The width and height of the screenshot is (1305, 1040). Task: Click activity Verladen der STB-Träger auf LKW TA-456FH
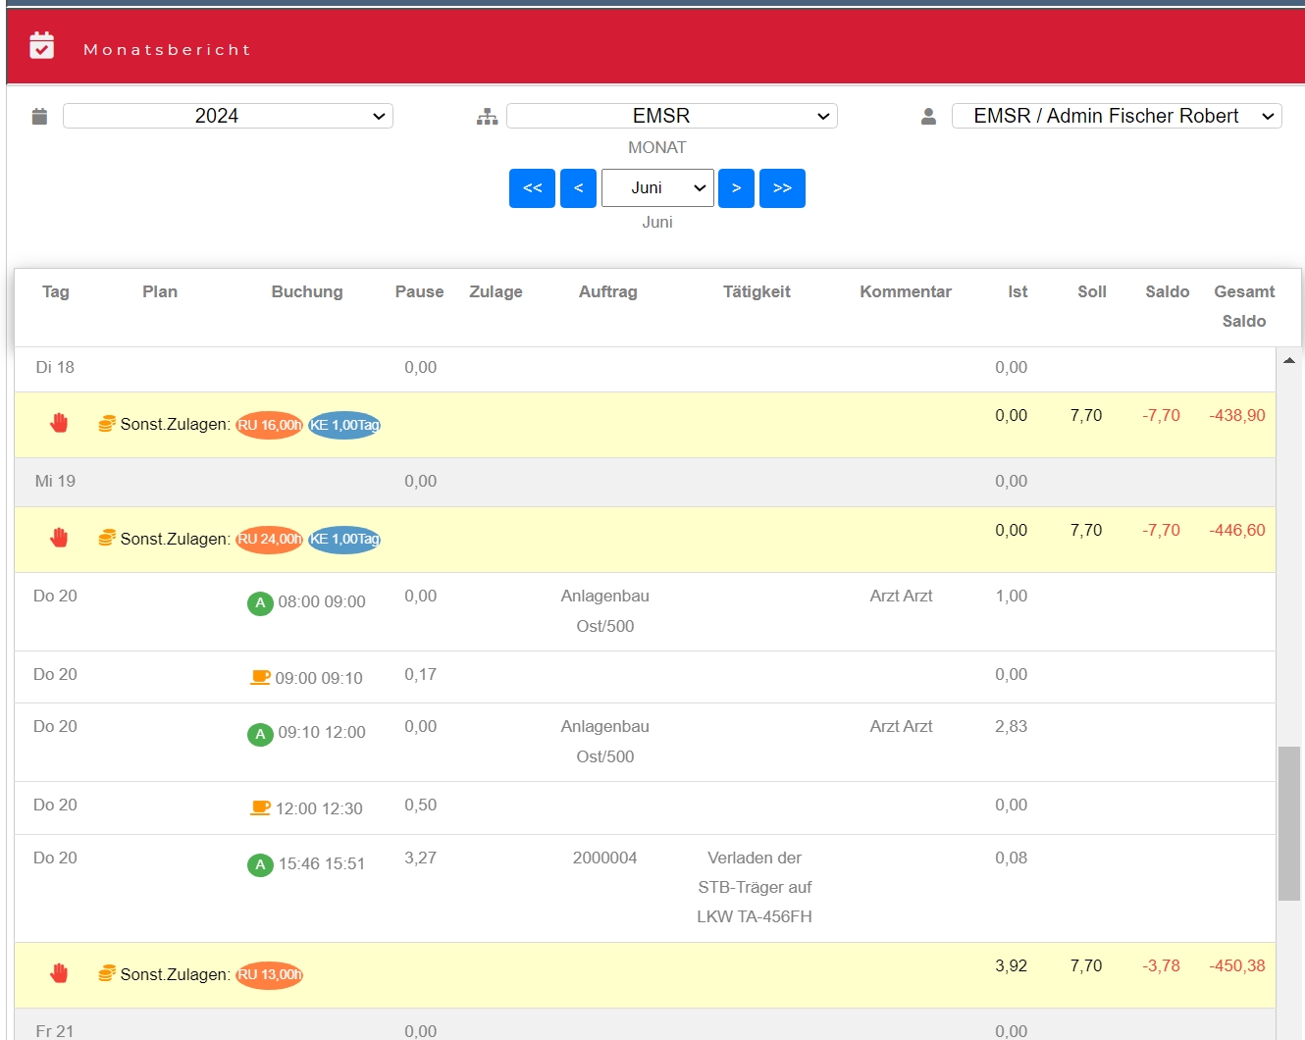tap(755, 887)
